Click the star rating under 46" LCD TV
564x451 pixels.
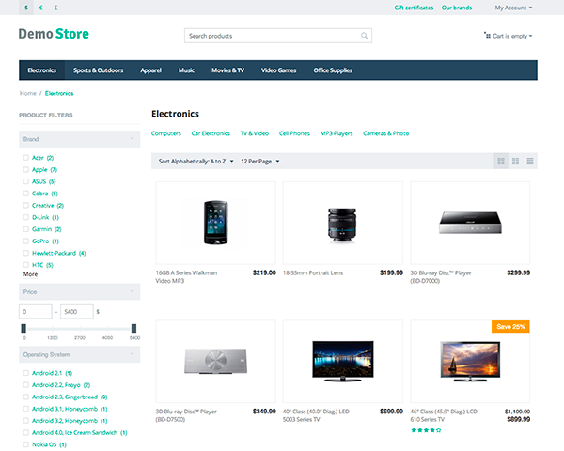coord(426,430)
